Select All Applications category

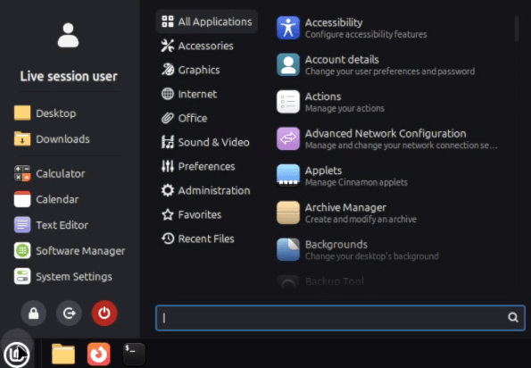point(206,21)
